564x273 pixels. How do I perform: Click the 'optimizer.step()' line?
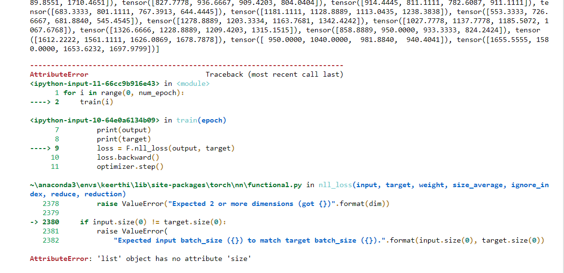(x=130, y=167)
